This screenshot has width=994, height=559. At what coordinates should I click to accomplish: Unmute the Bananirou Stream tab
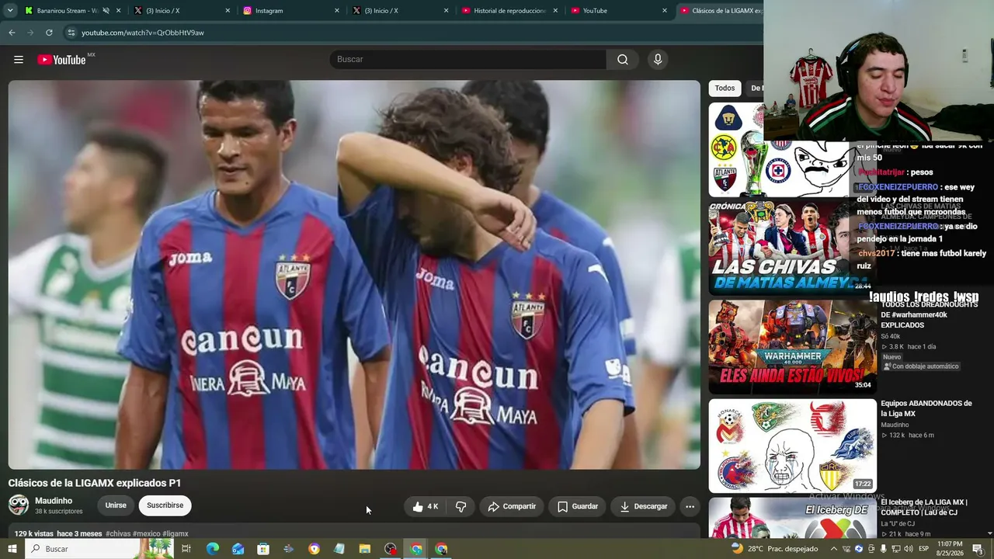coord(106,11)
